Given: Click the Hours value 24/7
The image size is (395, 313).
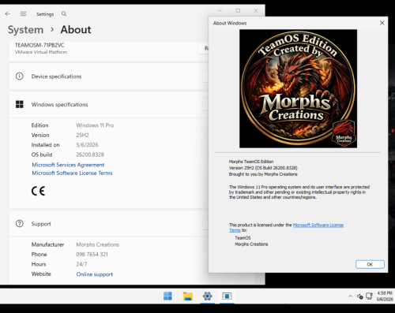Looking at the screenshot, I should [81, 264].
